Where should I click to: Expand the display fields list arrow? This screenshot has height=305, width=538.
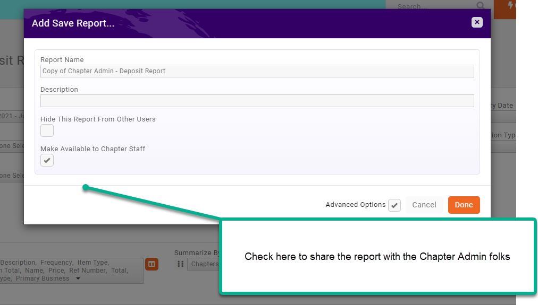[x=79, y=278]
